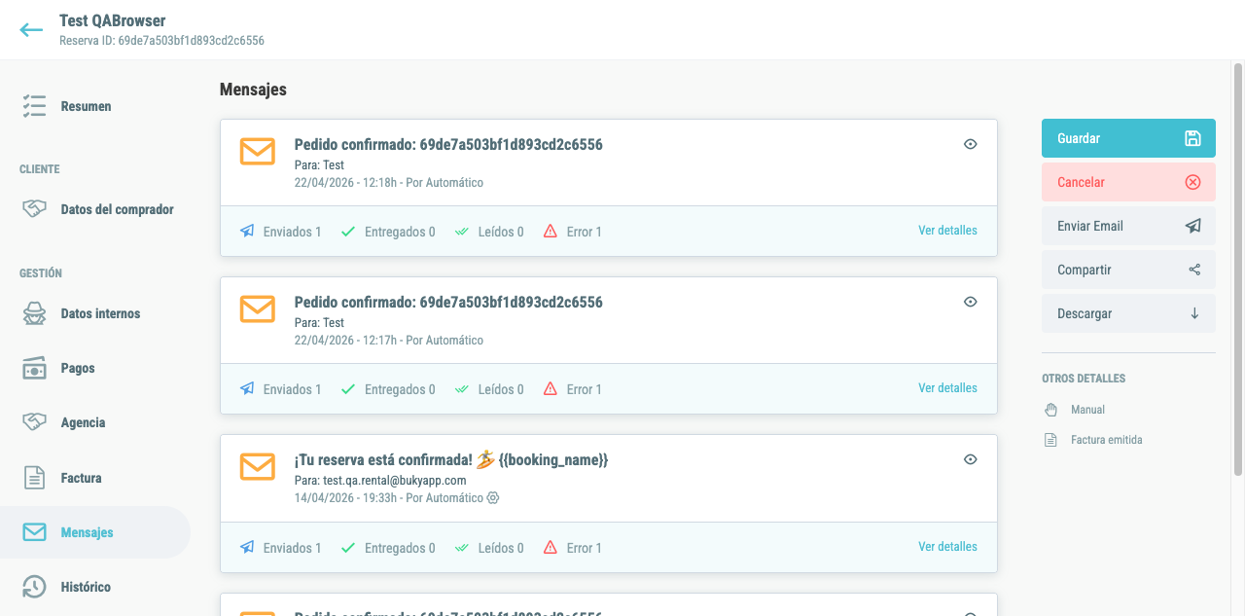Preview first message with its eye icon
The image size is (1245, 616).
970,144
